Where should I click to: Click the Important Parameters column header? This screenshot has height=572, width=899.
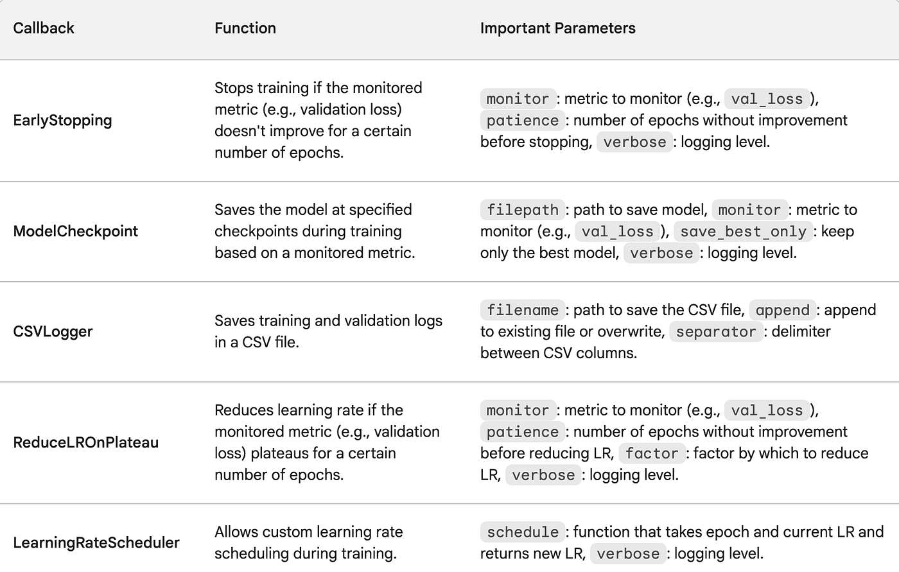(x=557, y=28)
